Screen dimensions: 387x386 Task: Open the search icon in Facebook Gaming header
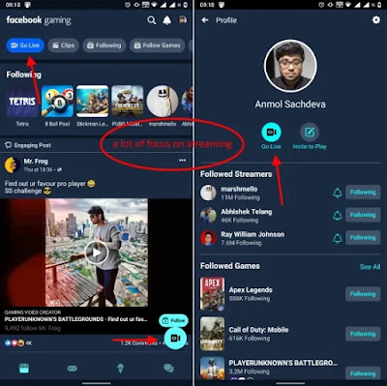coord(152,20)
